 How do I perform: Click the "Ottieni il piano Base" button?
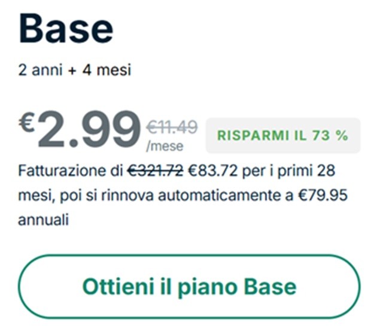pos(189,287)
